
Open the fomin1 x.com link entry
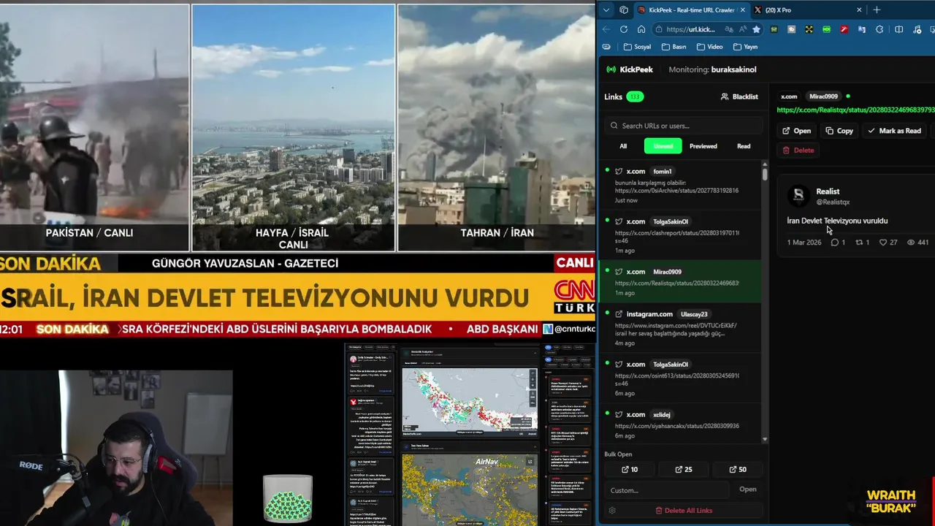tap(679, 186)
